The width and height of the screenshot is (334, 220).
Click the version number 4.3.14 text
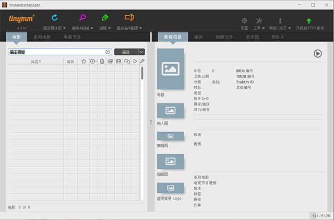(x=22, y=28)
